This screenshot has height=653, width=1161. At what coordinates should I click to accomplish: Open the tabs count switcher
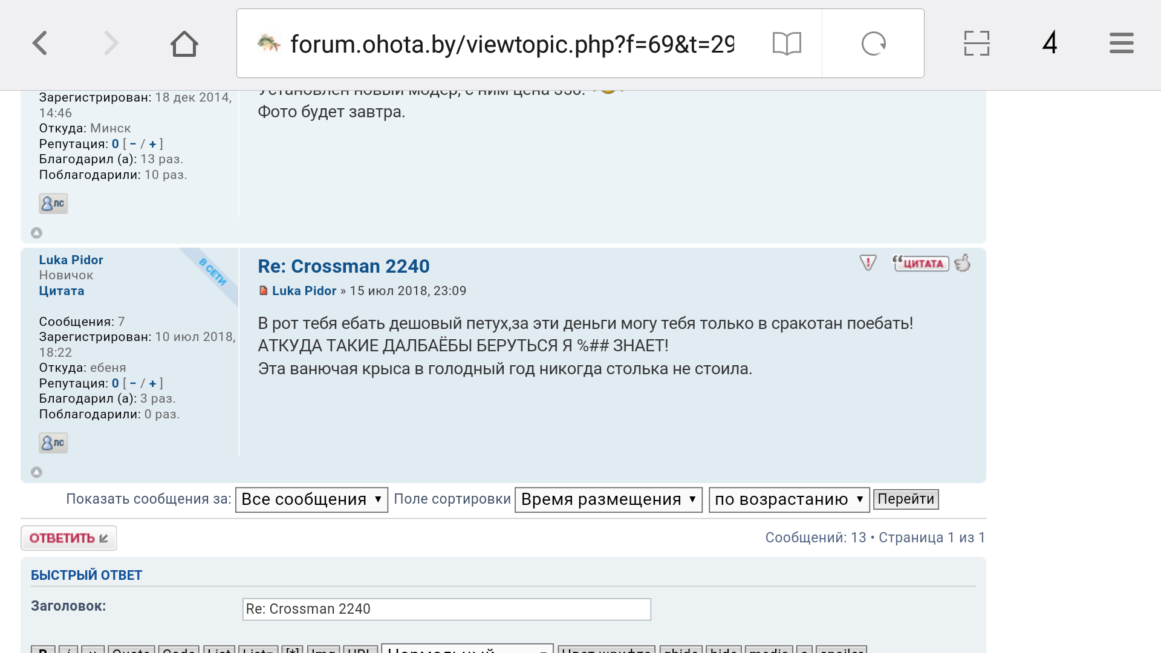pos(1050,44)
